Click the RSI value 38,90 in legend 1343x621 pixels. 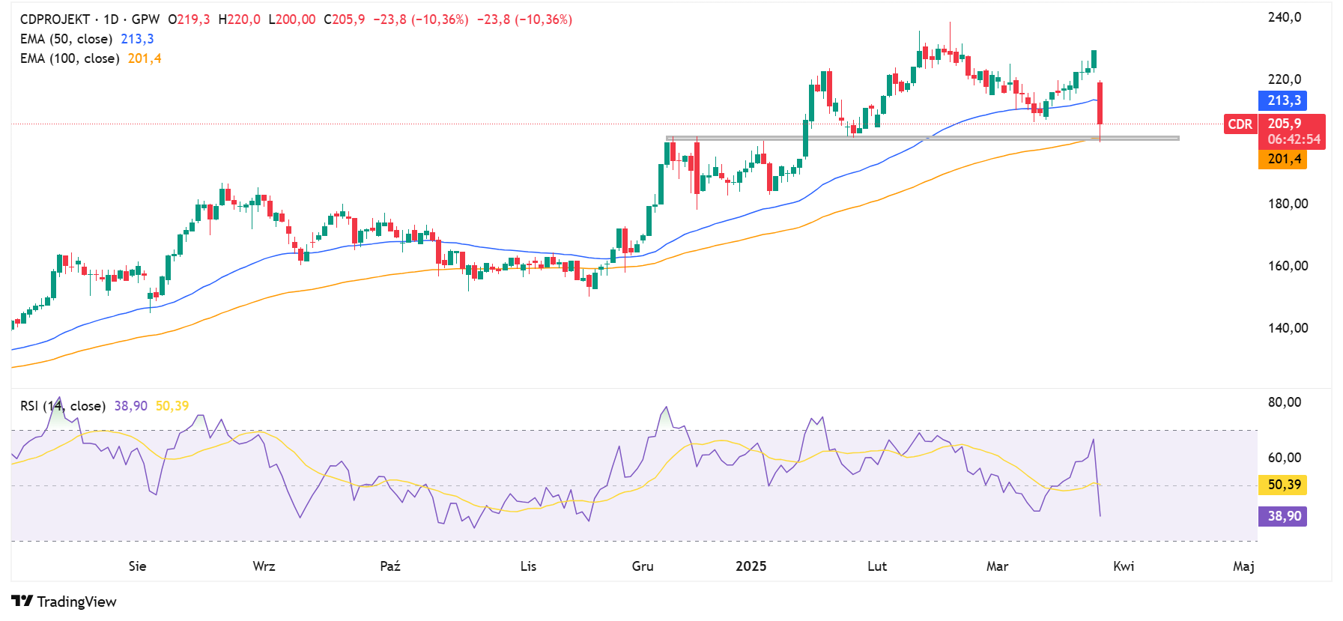[131, 406]
